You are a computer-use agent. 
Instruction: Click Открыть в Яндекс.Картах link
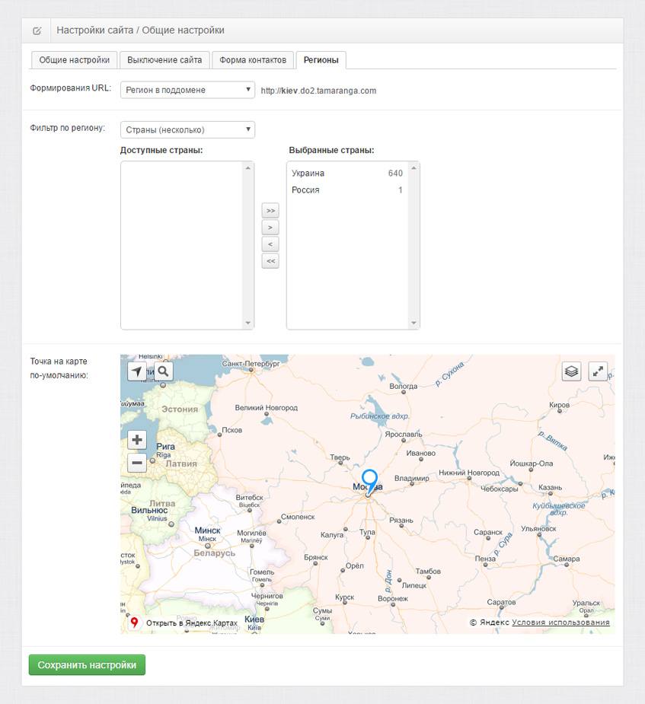pyautogui.click(x=192, y=623)
